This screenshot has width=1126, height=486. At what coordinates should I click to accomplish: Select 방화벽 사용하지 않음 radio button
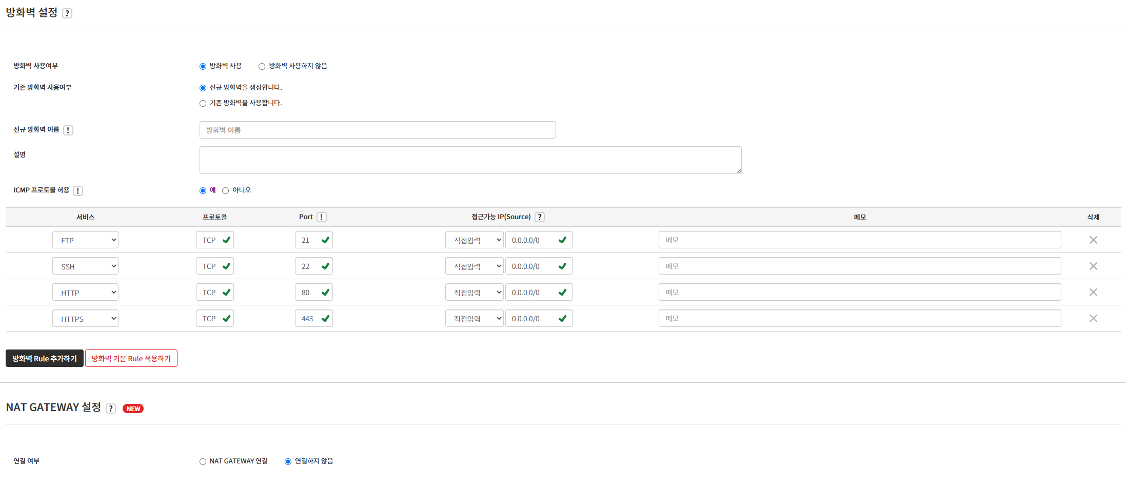click(x=262, y=66)
